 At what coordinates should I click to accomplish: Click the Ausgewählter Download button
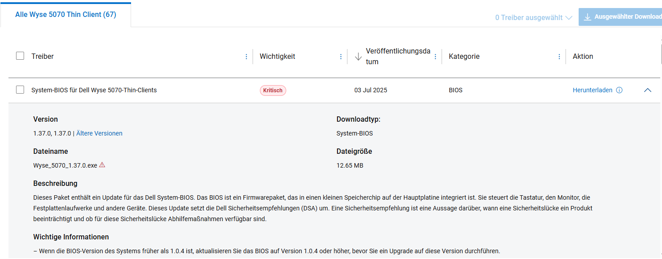[x=620, y=17]
